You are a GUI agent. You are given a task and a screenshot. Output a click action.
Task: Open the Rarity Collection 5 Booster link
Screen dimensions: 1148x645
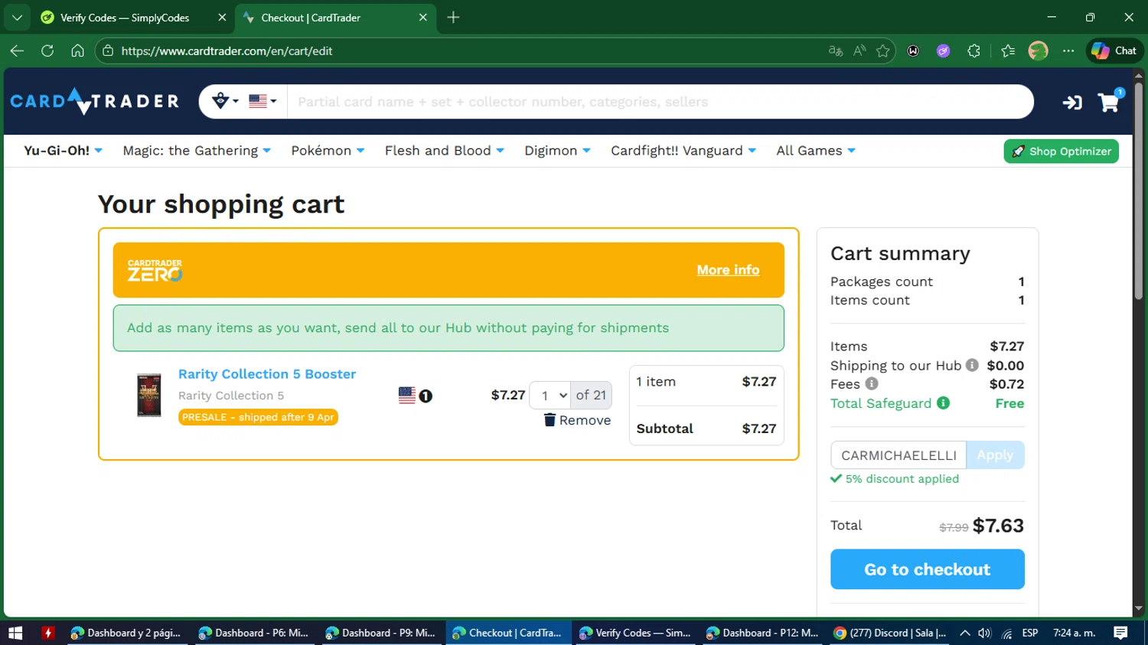pyautogui.click(x=267, y=374)
